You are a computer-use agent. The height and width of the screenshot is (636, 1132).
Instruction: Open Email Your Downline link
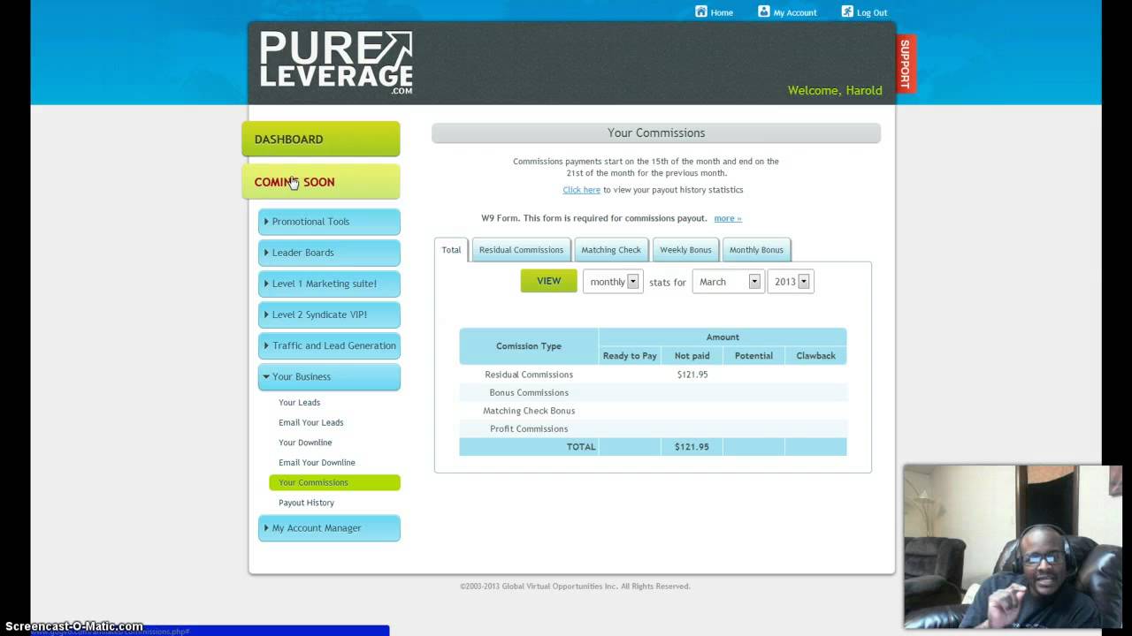[317, 463]
